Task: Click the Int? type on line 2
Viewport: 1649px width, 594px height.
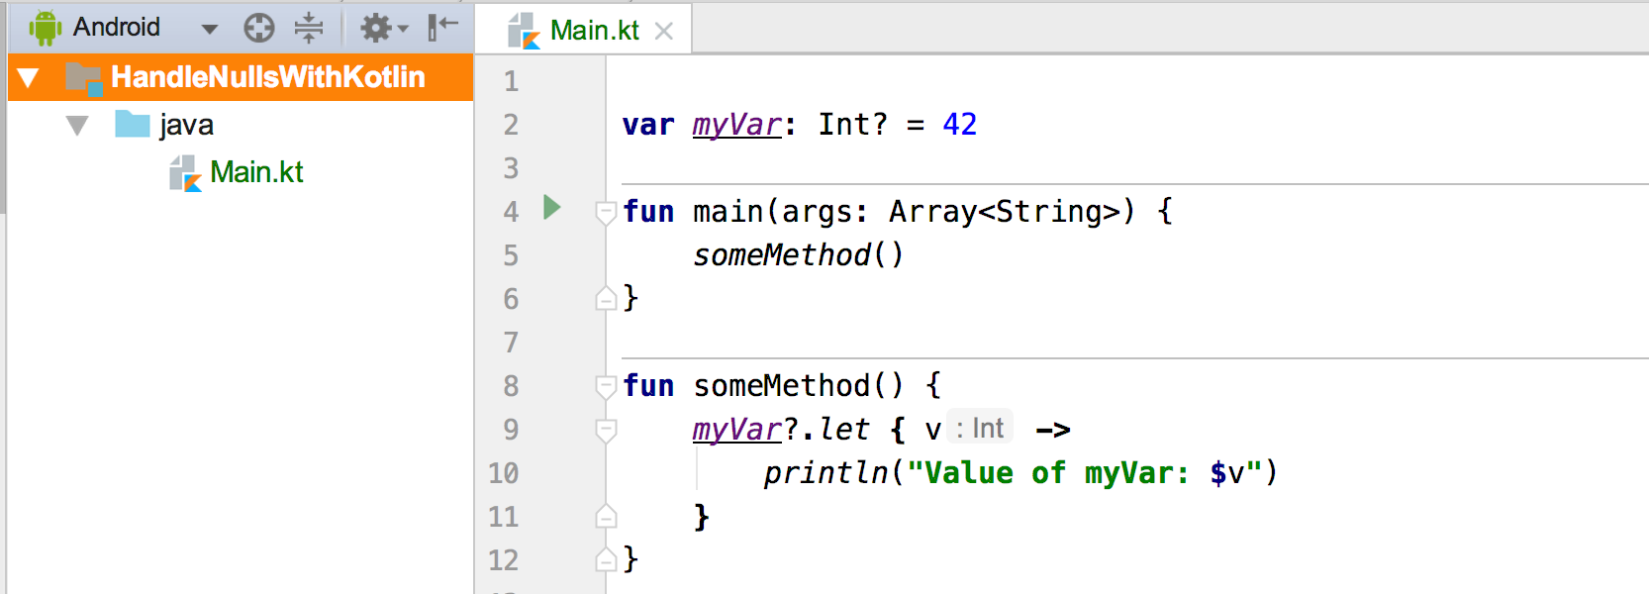Action: click(852, 125)
